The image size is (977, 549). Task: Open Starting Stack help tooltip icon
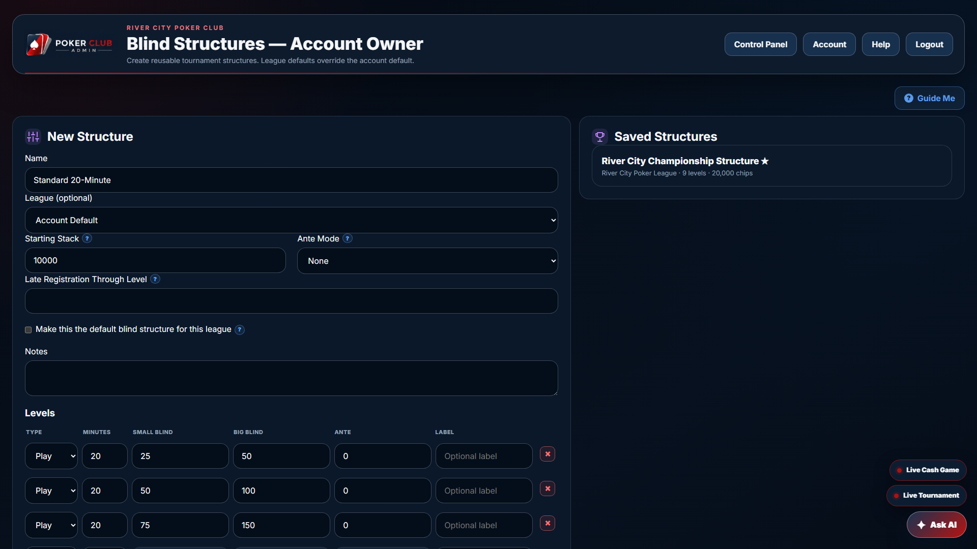pyautogui.click(x=87, y=238)
